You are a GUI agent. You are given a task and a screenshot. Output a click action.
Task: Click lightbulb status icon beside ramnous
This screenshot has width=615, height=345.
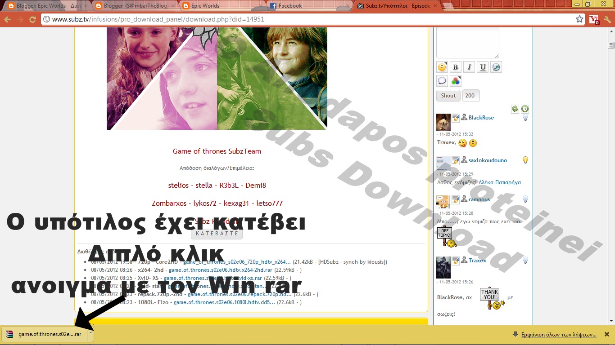click(x=525, y=199)
